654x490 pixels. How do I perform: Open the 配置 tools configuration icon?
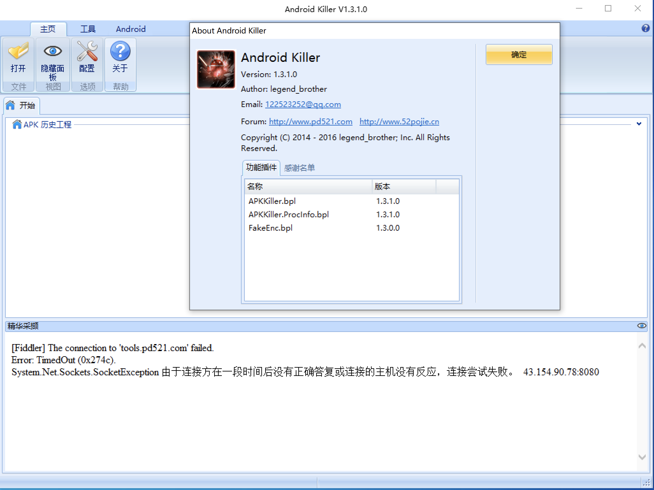87,51
